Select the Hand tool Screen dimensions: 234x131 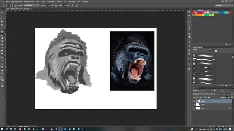[x=2, y=70]
